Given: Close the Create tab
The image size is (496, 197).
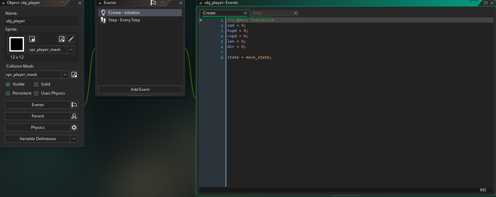Looking at the screenshot, I should 246,13.
